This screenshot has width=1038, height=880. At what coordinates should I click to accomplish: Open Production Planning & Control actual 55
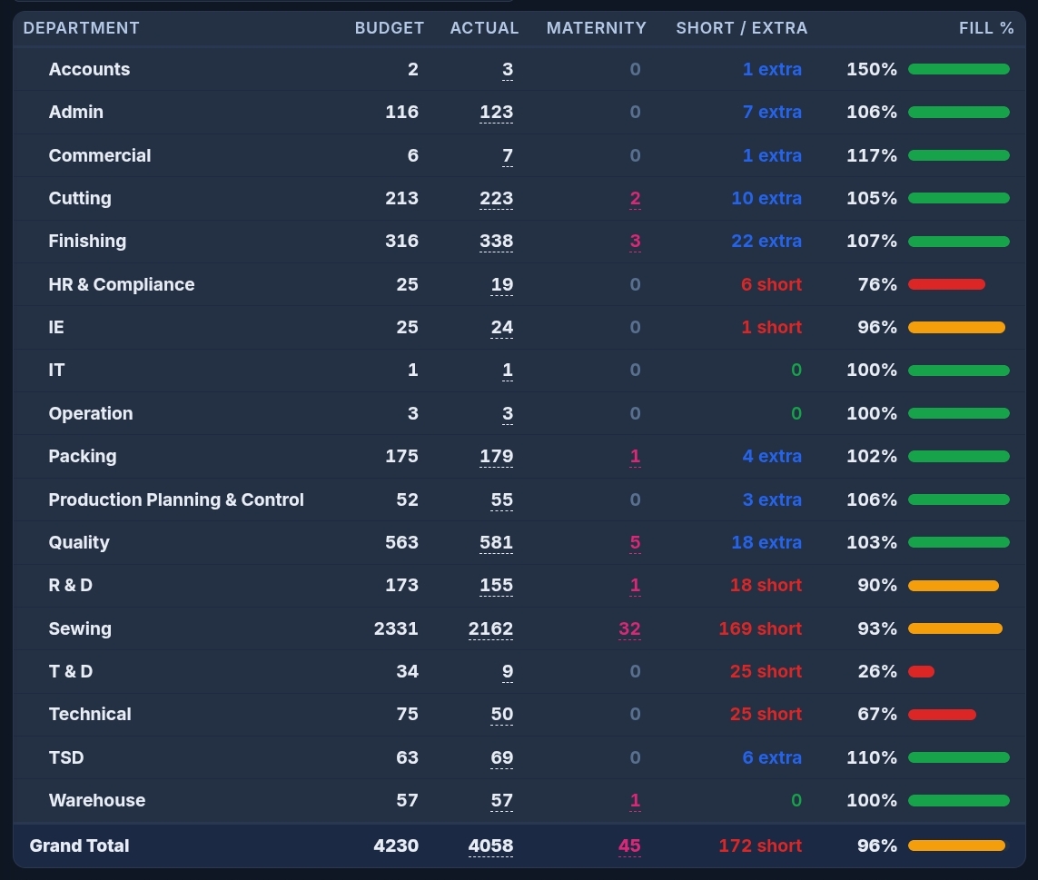(x=502, y=499)
